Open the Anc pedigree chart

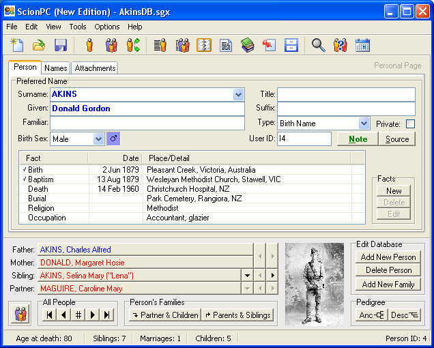point(371,315)
